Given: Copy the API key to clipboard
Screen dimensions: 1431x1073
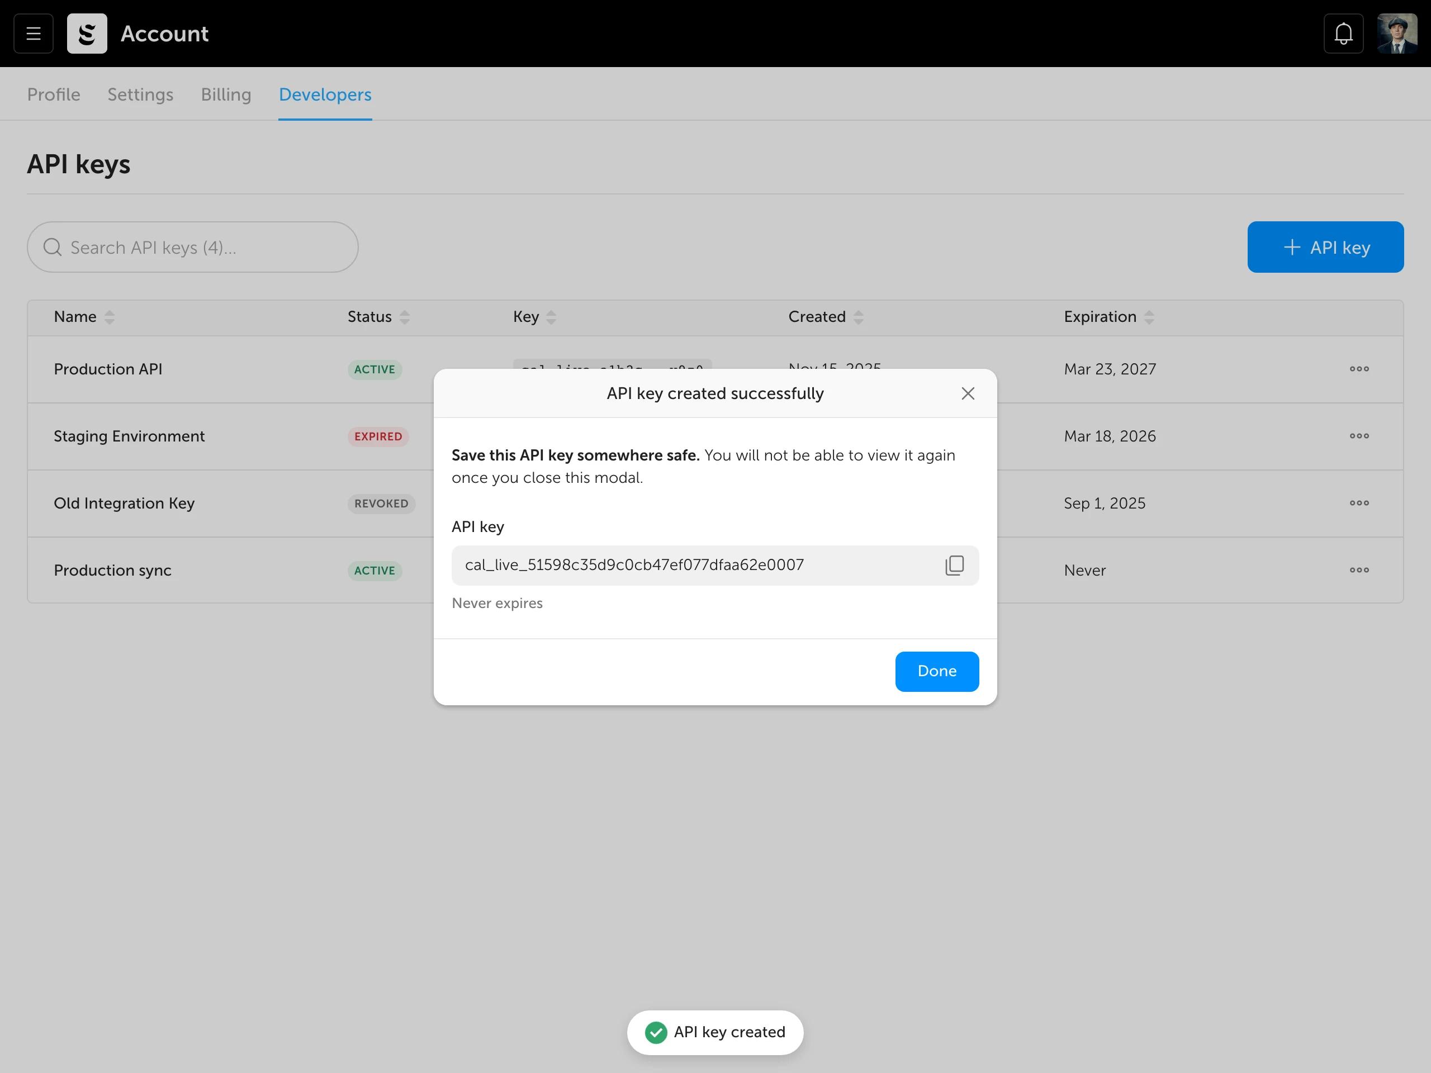Looking at the screenshot, I should [x=954, y=566].
